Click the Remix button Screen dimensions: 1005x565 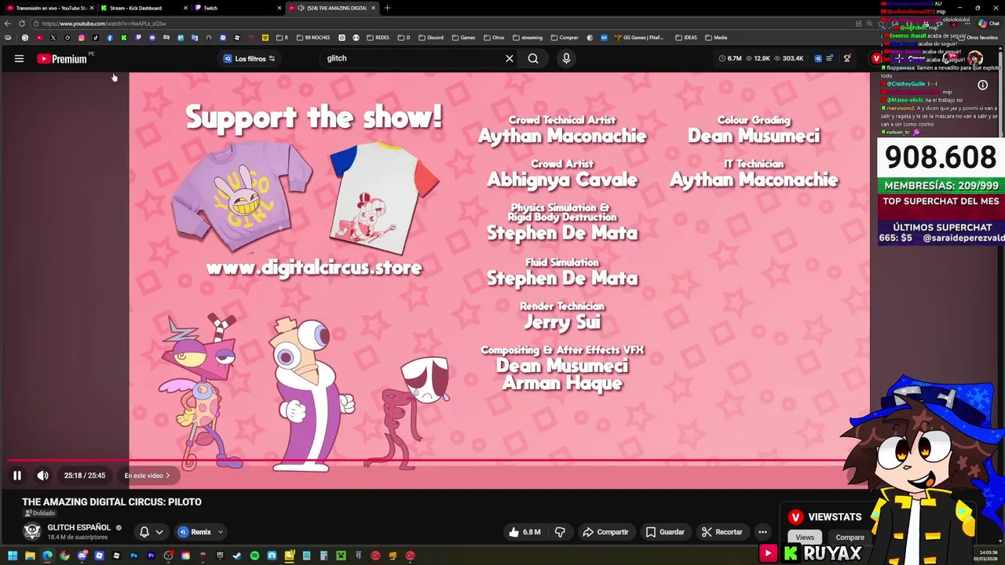click(x=195, y=532)
